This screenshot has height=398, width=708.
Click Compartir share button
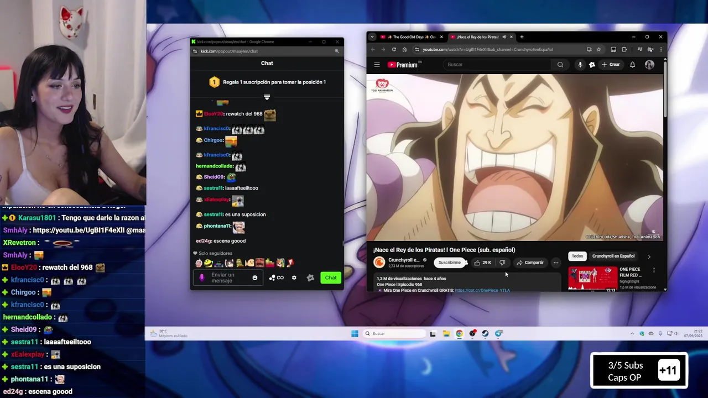(x=530, y=263)
